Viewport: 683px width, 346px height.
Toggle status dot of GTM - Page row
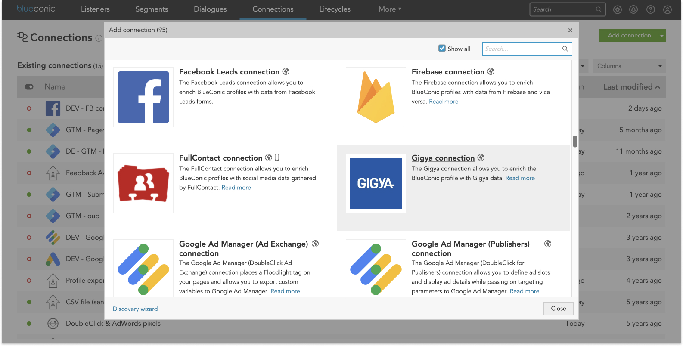(29, 130)
